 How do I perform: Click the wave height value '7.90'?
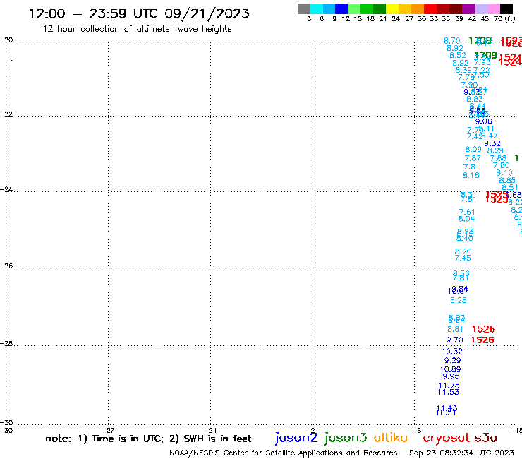click(469, 85)
